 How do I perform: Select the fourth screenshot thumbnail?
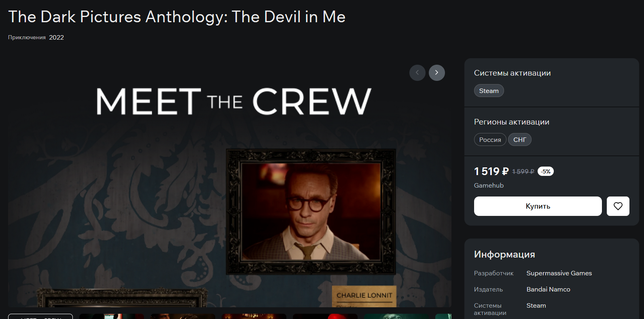(x=254, y=316)
